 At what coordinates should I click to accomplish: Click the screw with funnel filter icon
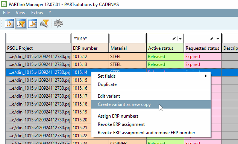tap(44, 23)
